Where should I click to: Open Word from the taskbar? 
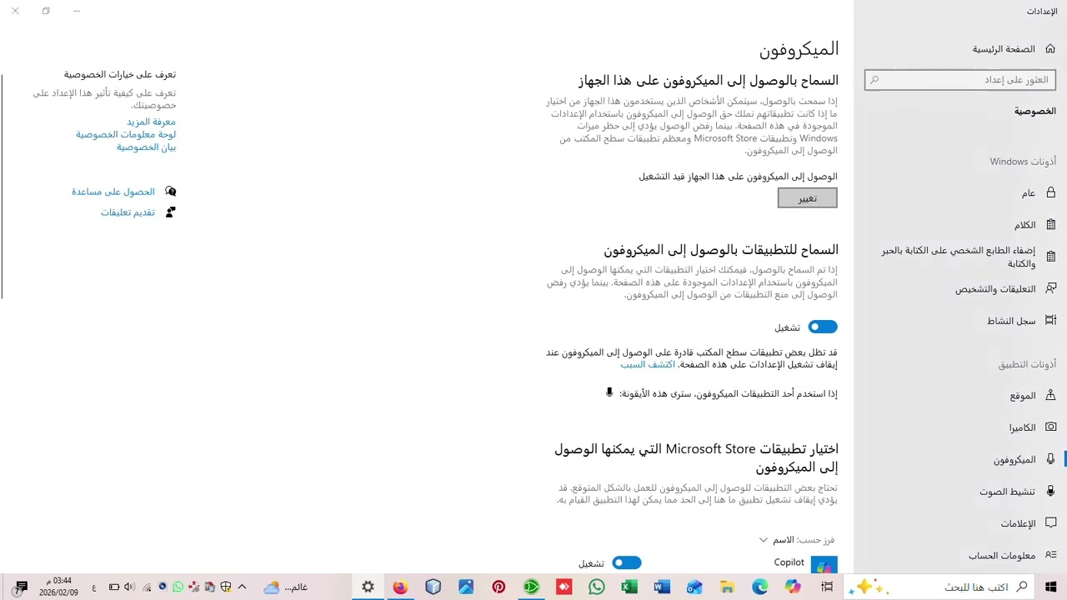point(662,587)
